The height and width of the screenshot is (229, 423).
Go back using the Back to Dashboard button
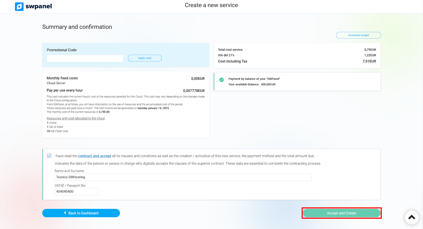[x=81, y=213]
